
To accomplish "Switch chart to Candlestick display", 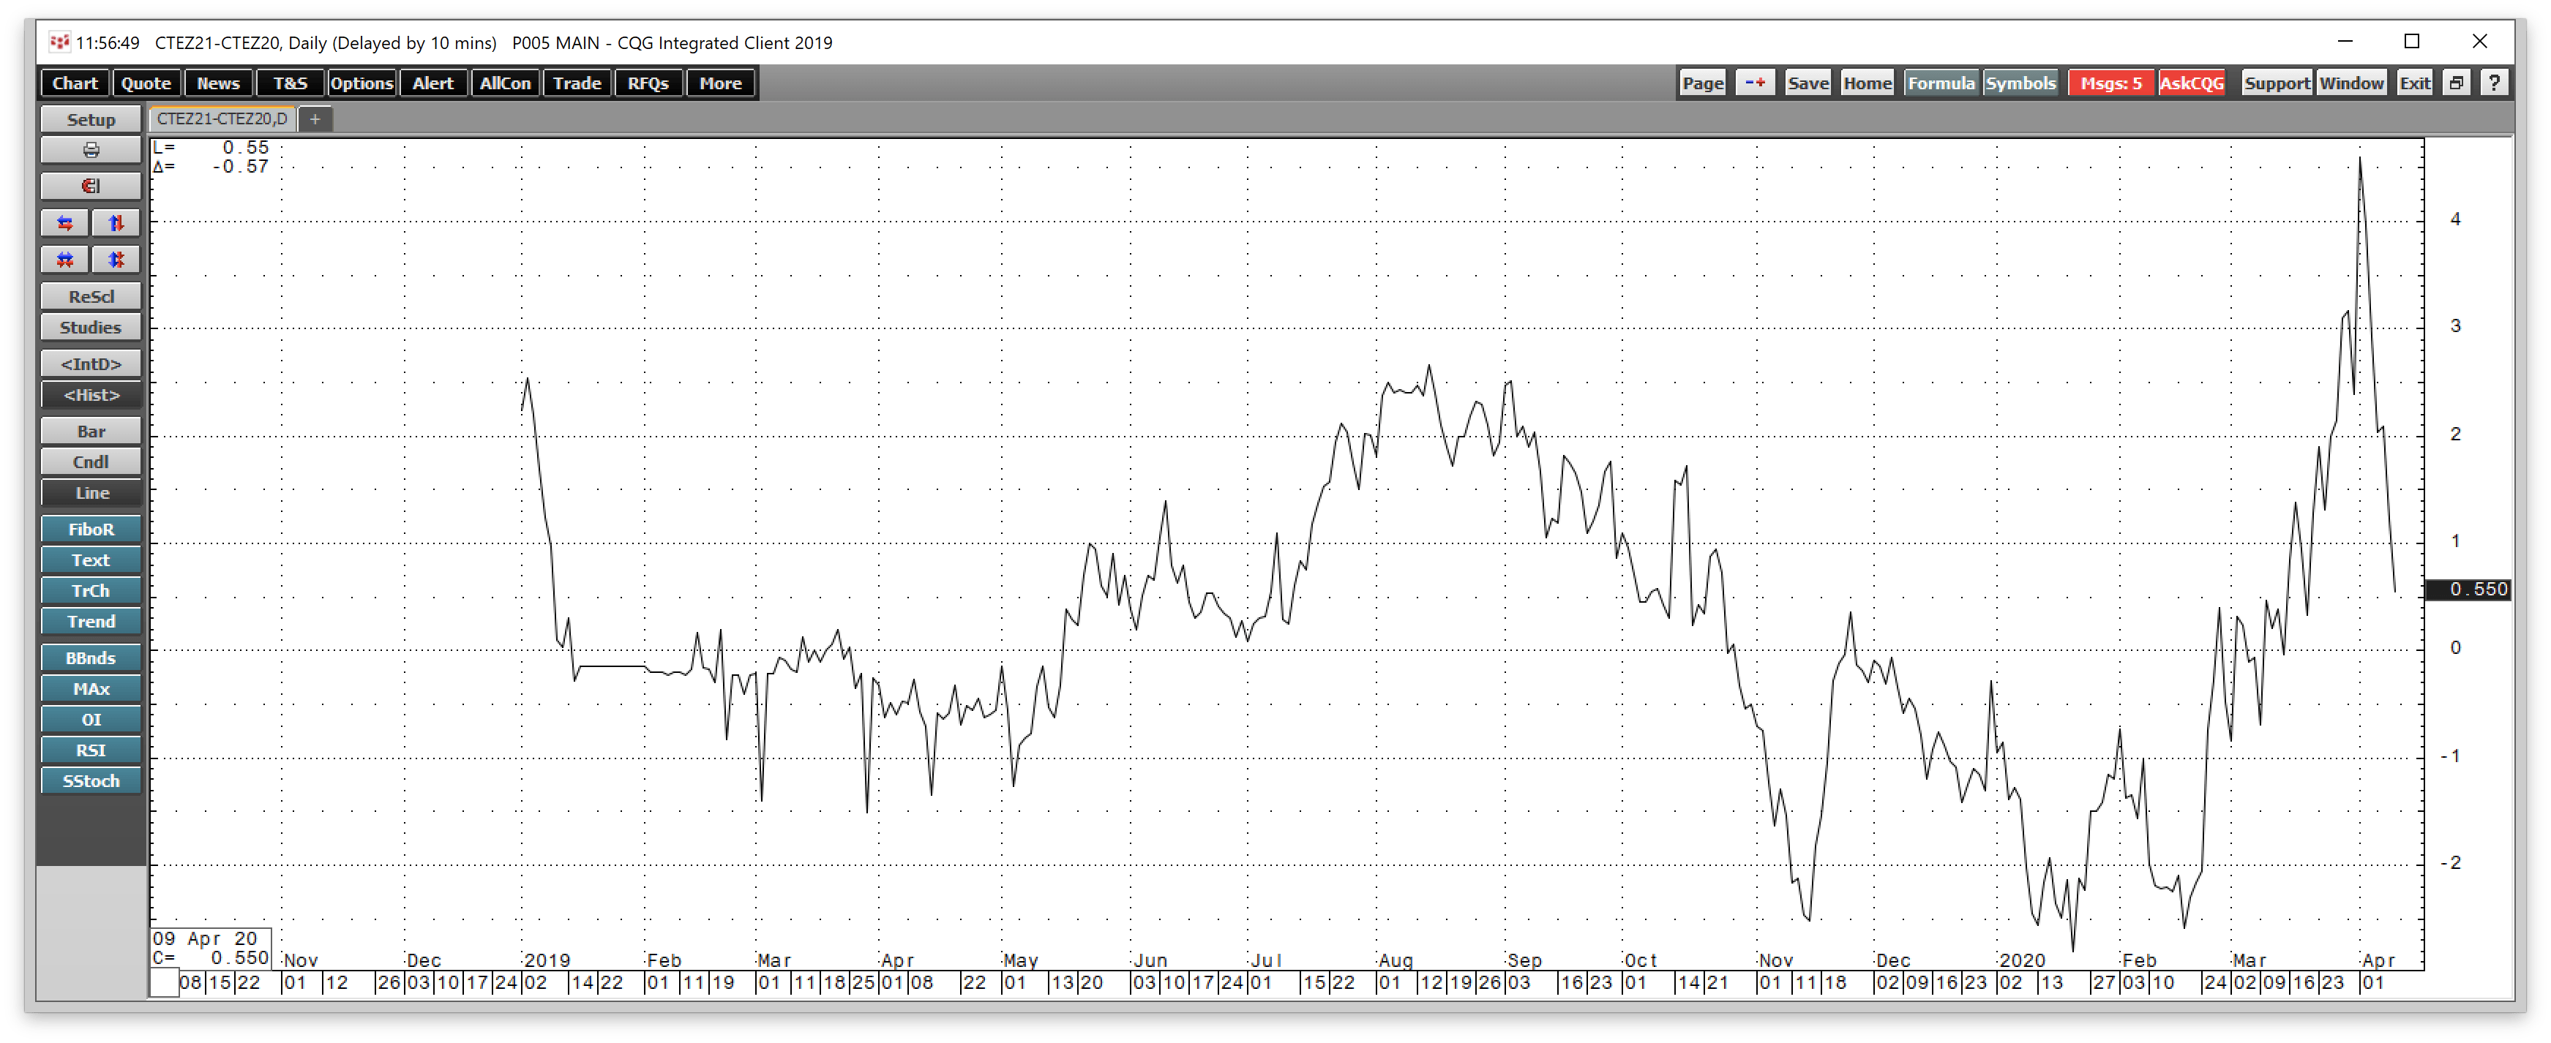I will pos(90,461).
